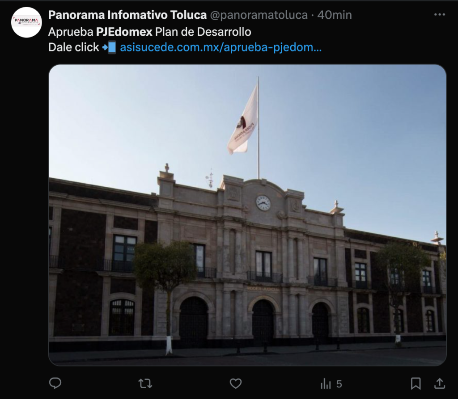Image resolution: width=458 pixels, height=399 pixels.
Task: Bookmark the Panorama Infomativo Toluca post
Action: click(416, 383)
